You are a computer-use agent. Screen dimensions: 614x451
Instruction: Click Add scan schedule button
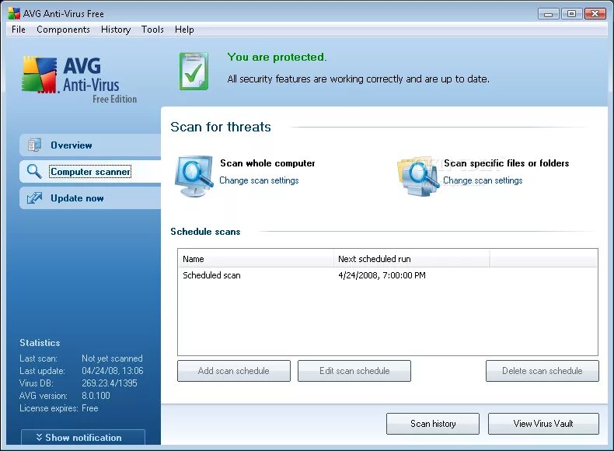[x=234, y=371]
